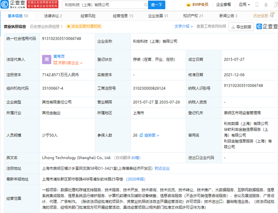The width and height of the screenshot is (278, 213).
Task: Switch to the 经营信息 tab
Action: click(123, 16)
